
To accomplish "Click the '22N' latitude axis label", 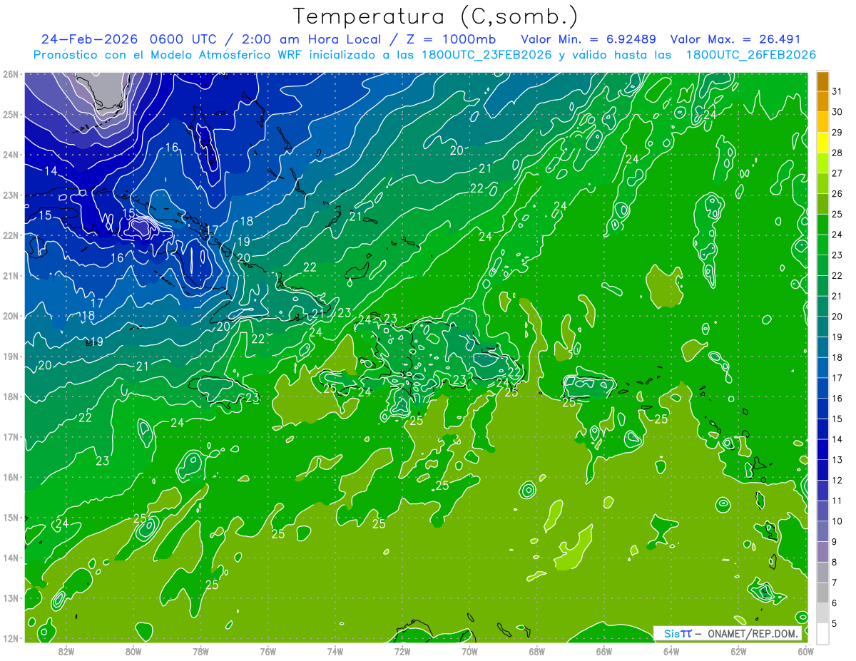I will [11, 235].
